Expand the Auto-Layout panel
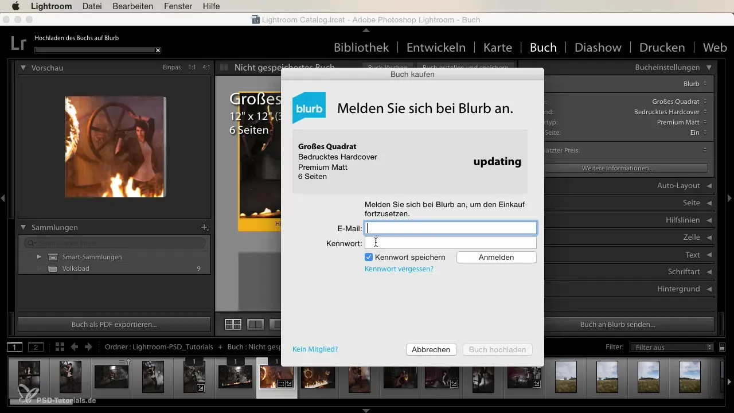Image resolution: width=734 pixels, height=413 pixels. click(709, 186)
